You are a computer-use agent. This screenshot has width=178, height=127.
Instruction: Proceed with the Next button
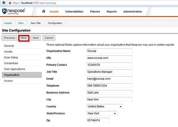[x=24, y=38]
